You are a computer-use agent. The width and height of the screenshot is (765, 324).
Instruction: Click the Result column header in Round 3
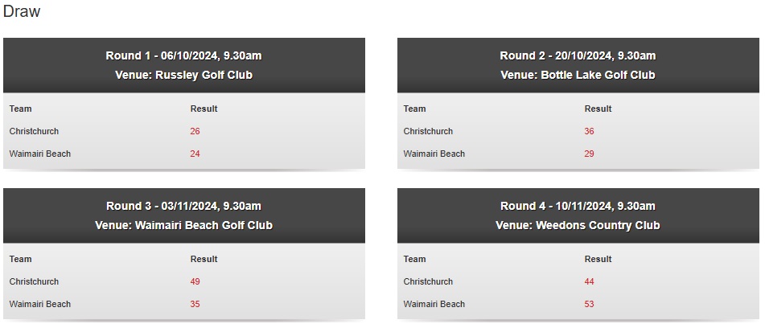[204, 259]
